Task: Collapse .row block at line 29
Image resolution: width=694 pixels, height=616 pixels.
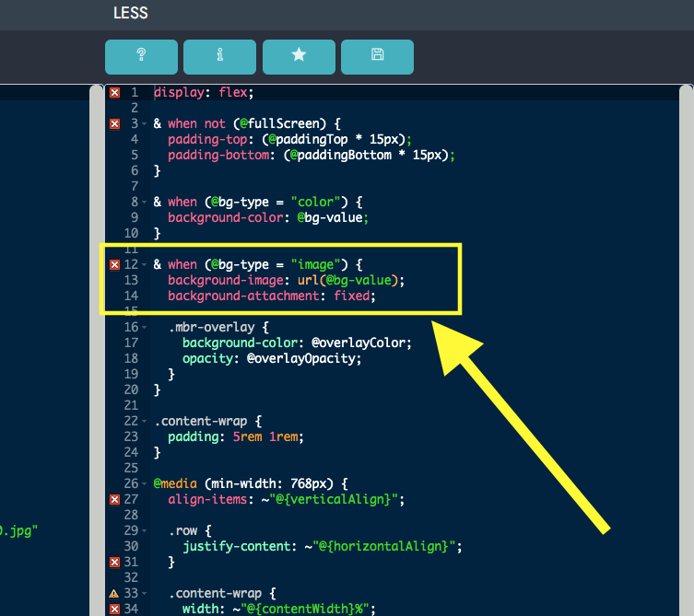Action: click(145, 531)
